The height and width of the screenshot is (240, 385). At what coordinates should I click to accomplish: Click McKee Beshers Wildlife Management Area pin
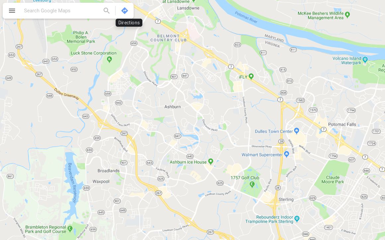coord(347,15)
